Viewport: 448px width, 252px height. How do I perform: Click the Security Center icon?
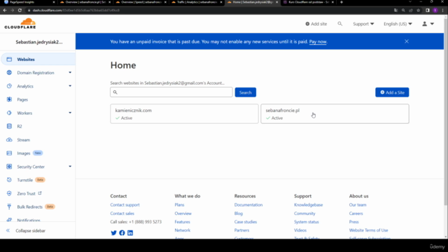point(9,167)
